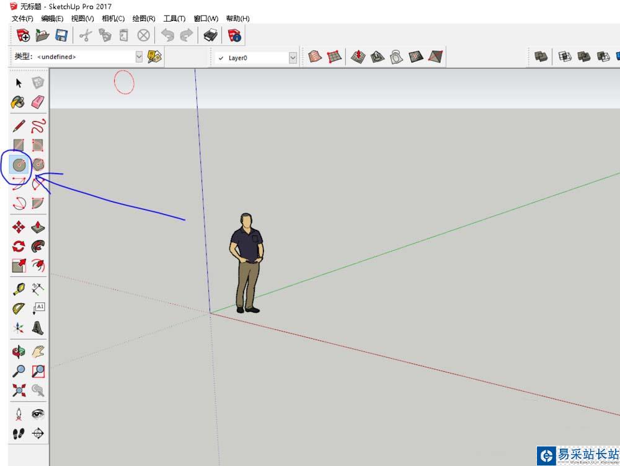Select the standing man scale figure
This screenshot has height=466, width=620.
click(247, 263)
